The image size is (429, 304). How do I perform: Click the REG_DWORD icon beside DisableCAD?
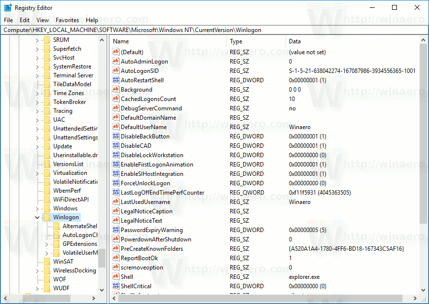116,145
